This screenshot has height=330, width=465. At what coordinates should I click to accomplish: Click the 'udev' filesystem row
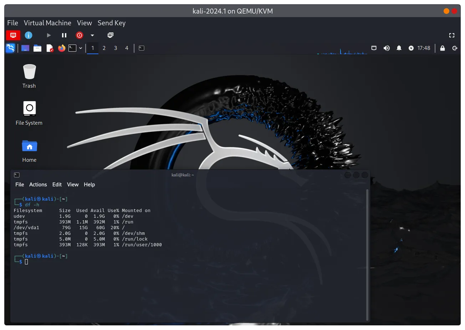[x=73, y=216]
